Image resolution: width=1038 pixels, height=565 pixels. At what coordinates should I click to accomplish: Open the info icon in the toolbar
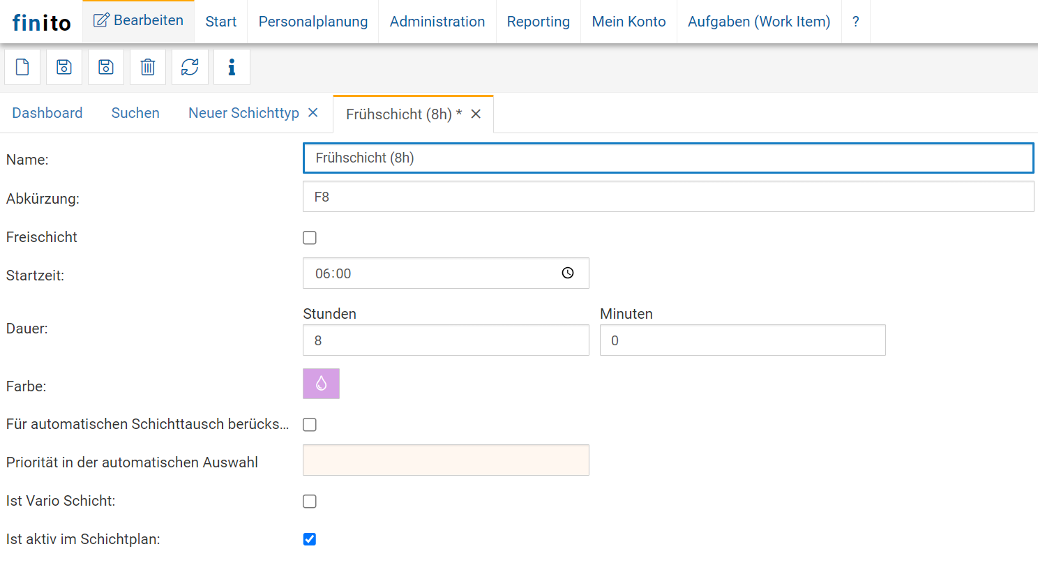click(232, 67)
